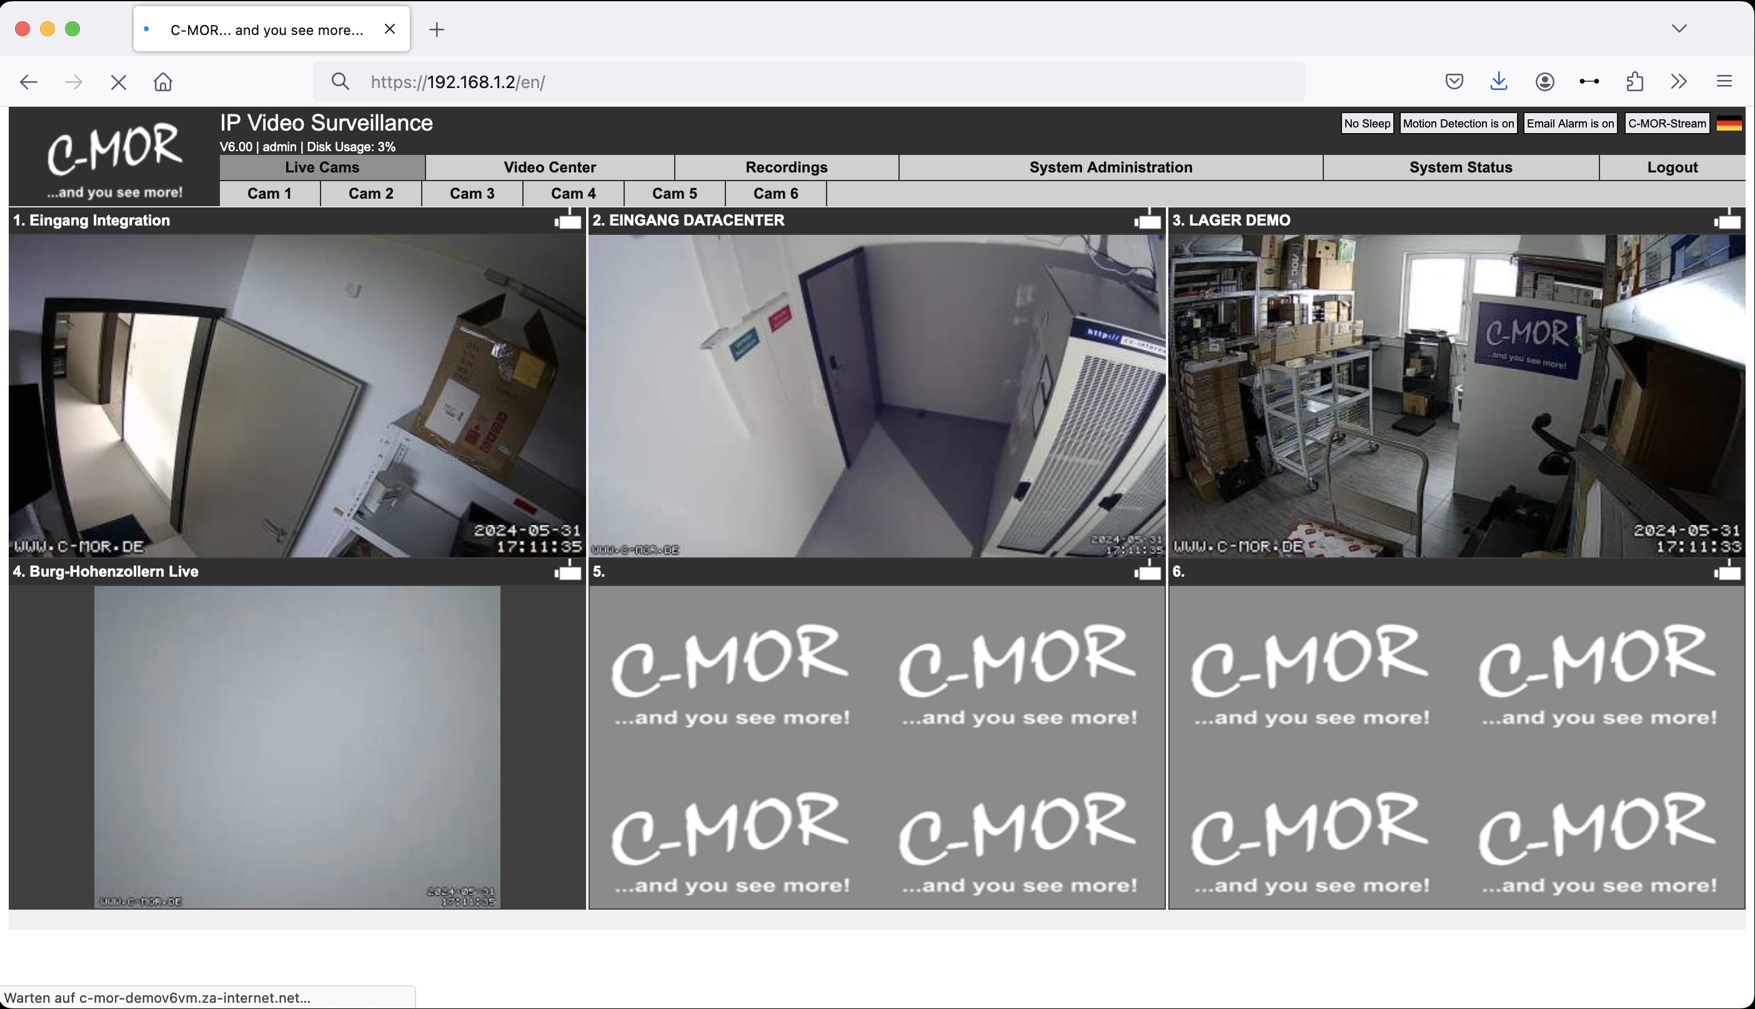Open the EINGANG DATACENTER live video feed
The width and height of the screenshot is (1755, 1009).
877,395
